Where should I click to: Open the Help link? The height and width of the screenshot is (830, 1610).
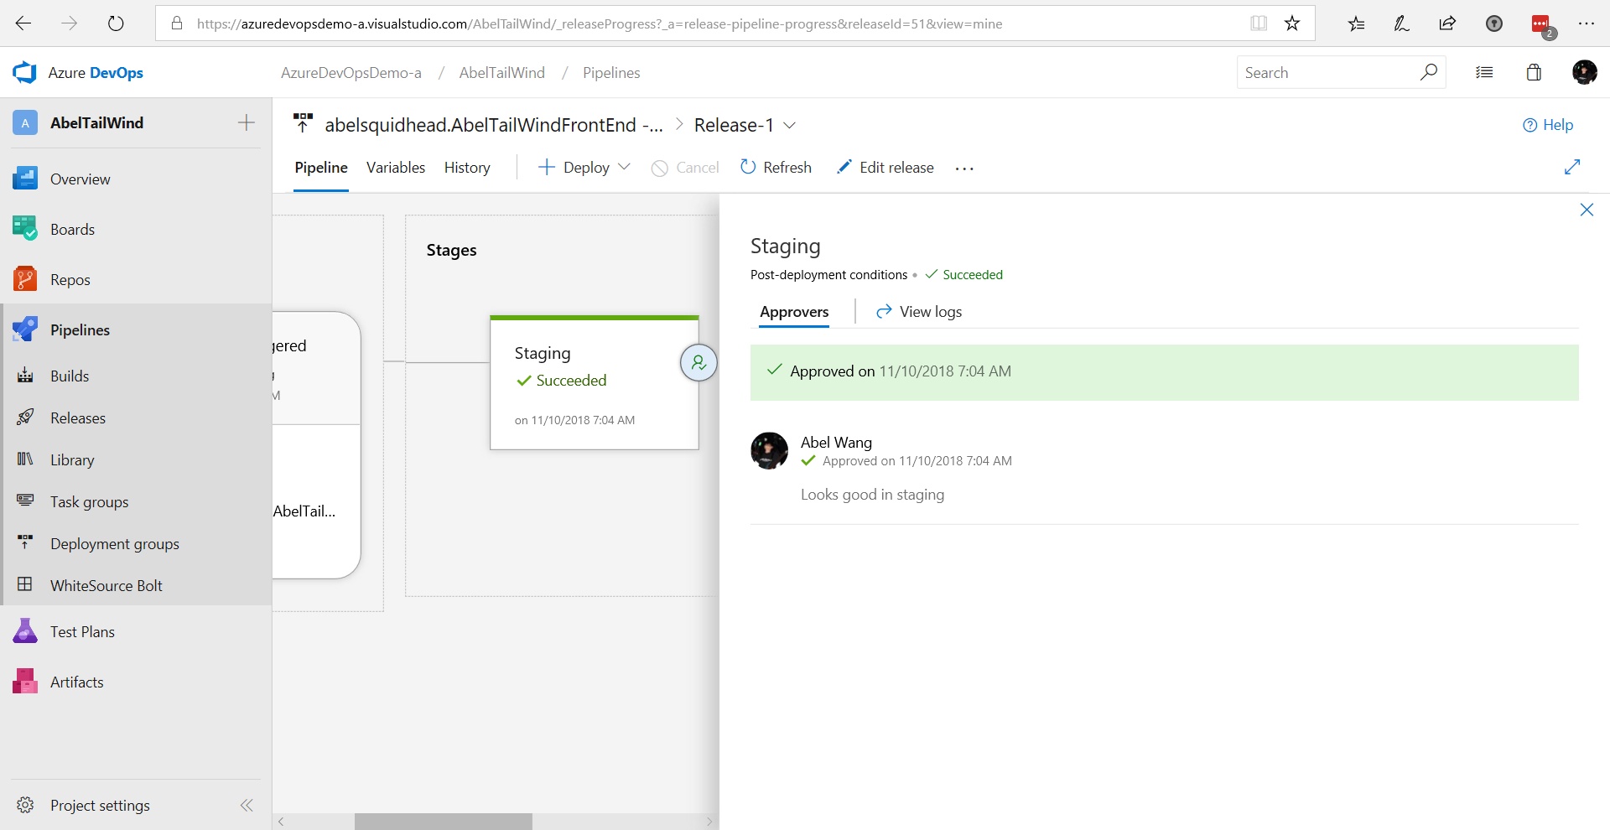click(x=1548, y=125)
